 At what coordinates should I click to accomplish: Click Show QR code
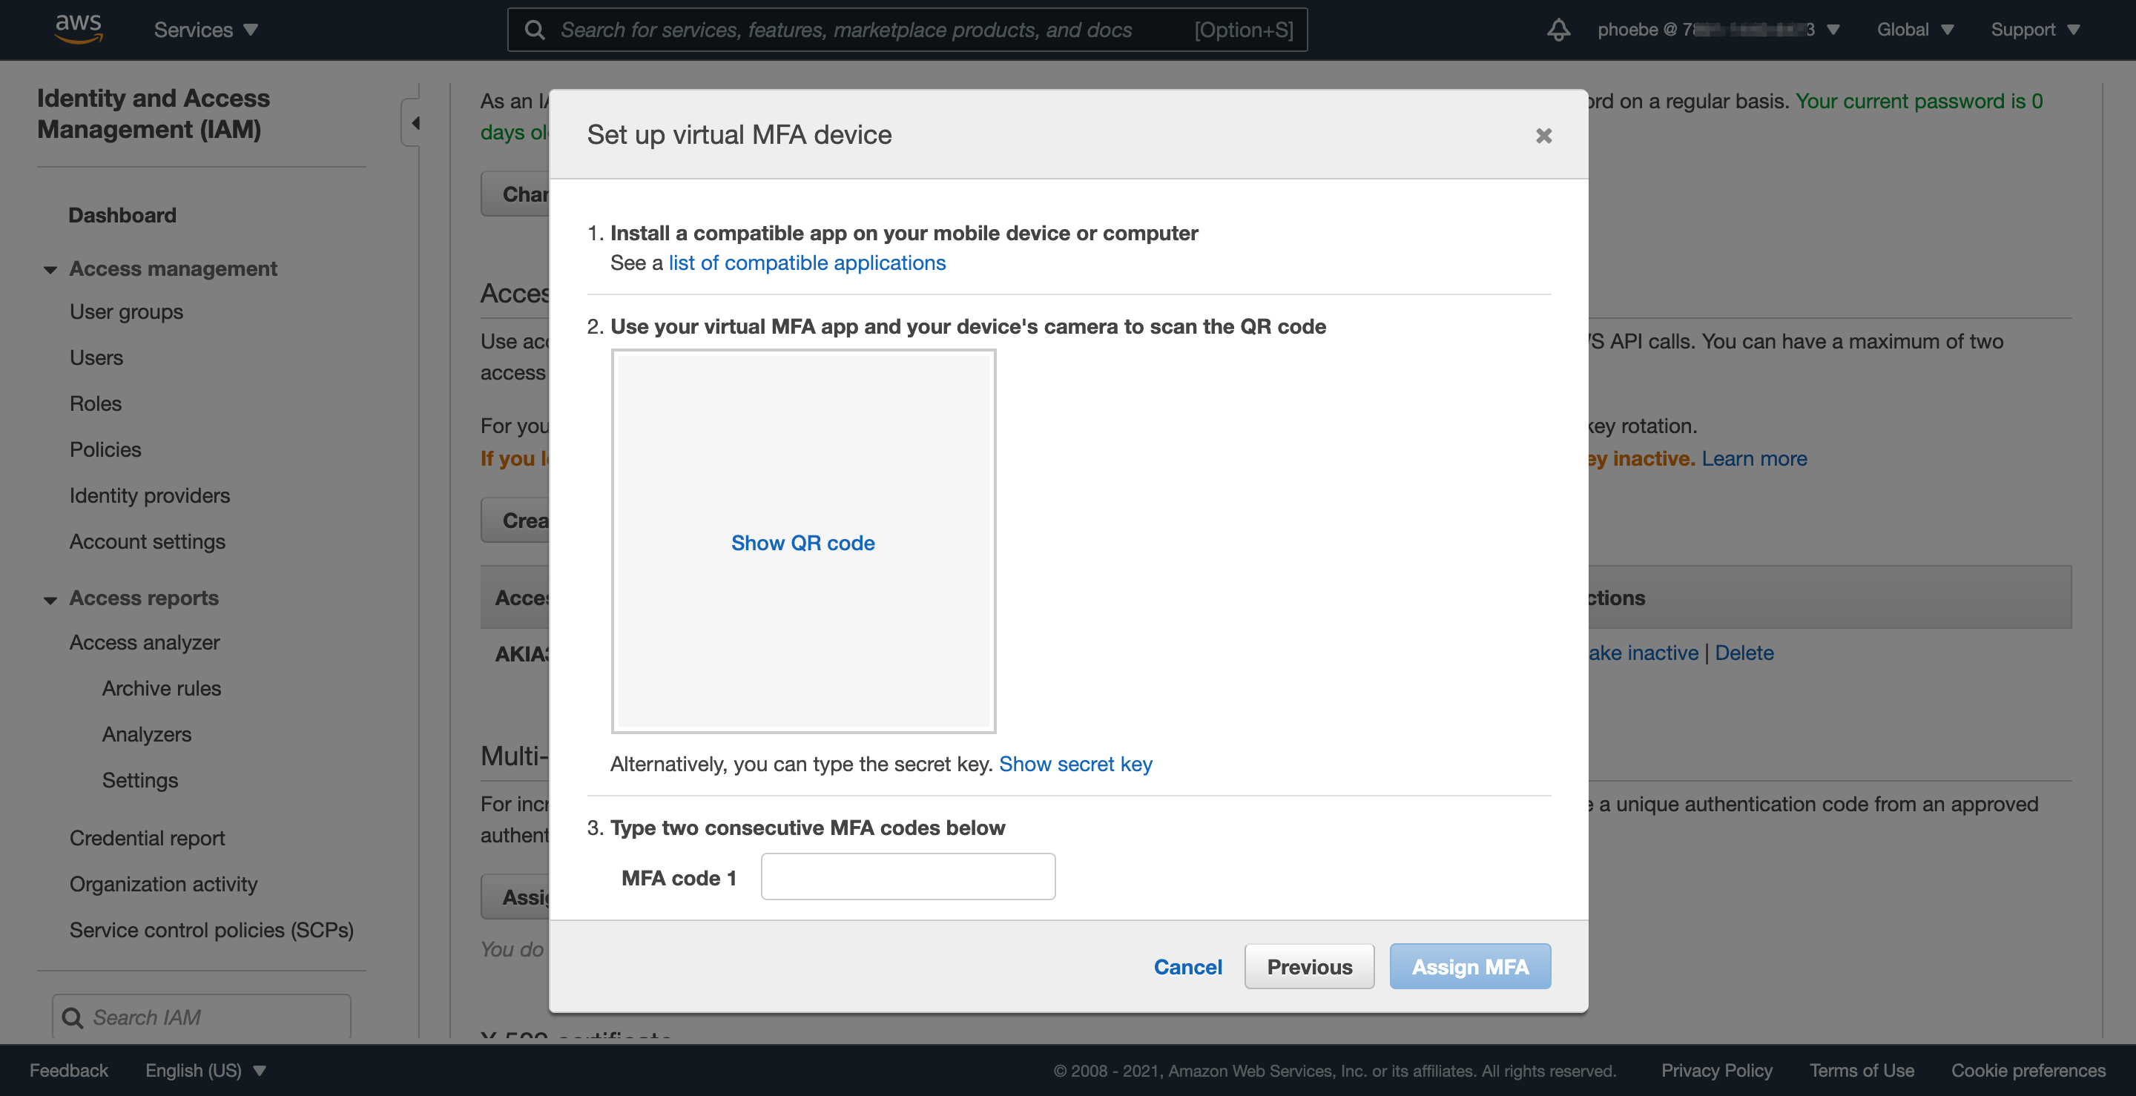(802, 542)
